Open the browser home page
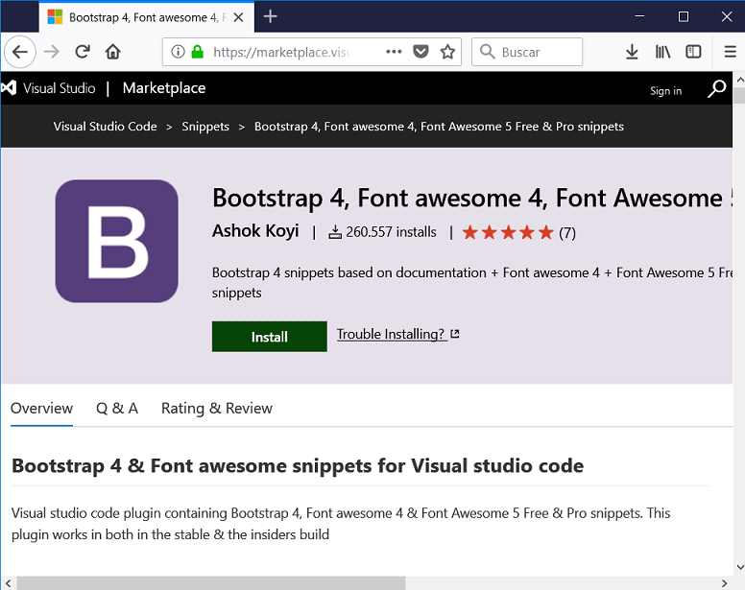The width and height of the screenshot is (745, 590). point(113,51)
